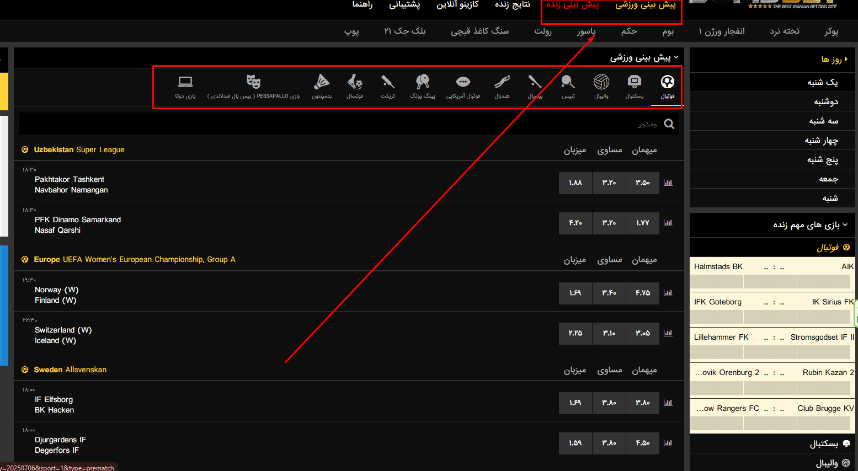This screenshot has height=471, width=858.
Task: Select the cricket (کریکت) sport icon
Action: [x=388, y=82]
